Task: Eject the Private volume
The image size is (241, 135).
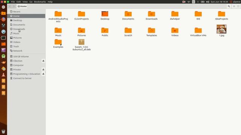Action: click(43, 69)
